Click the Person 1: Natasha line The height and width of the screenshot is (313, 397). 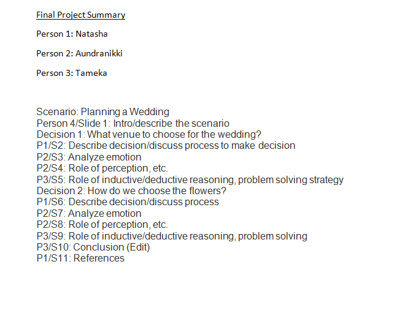tap(72, 34)
